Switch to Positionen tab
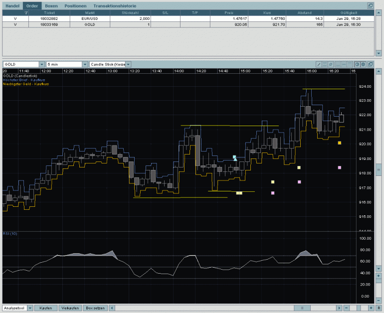 (x=75, y=6)
